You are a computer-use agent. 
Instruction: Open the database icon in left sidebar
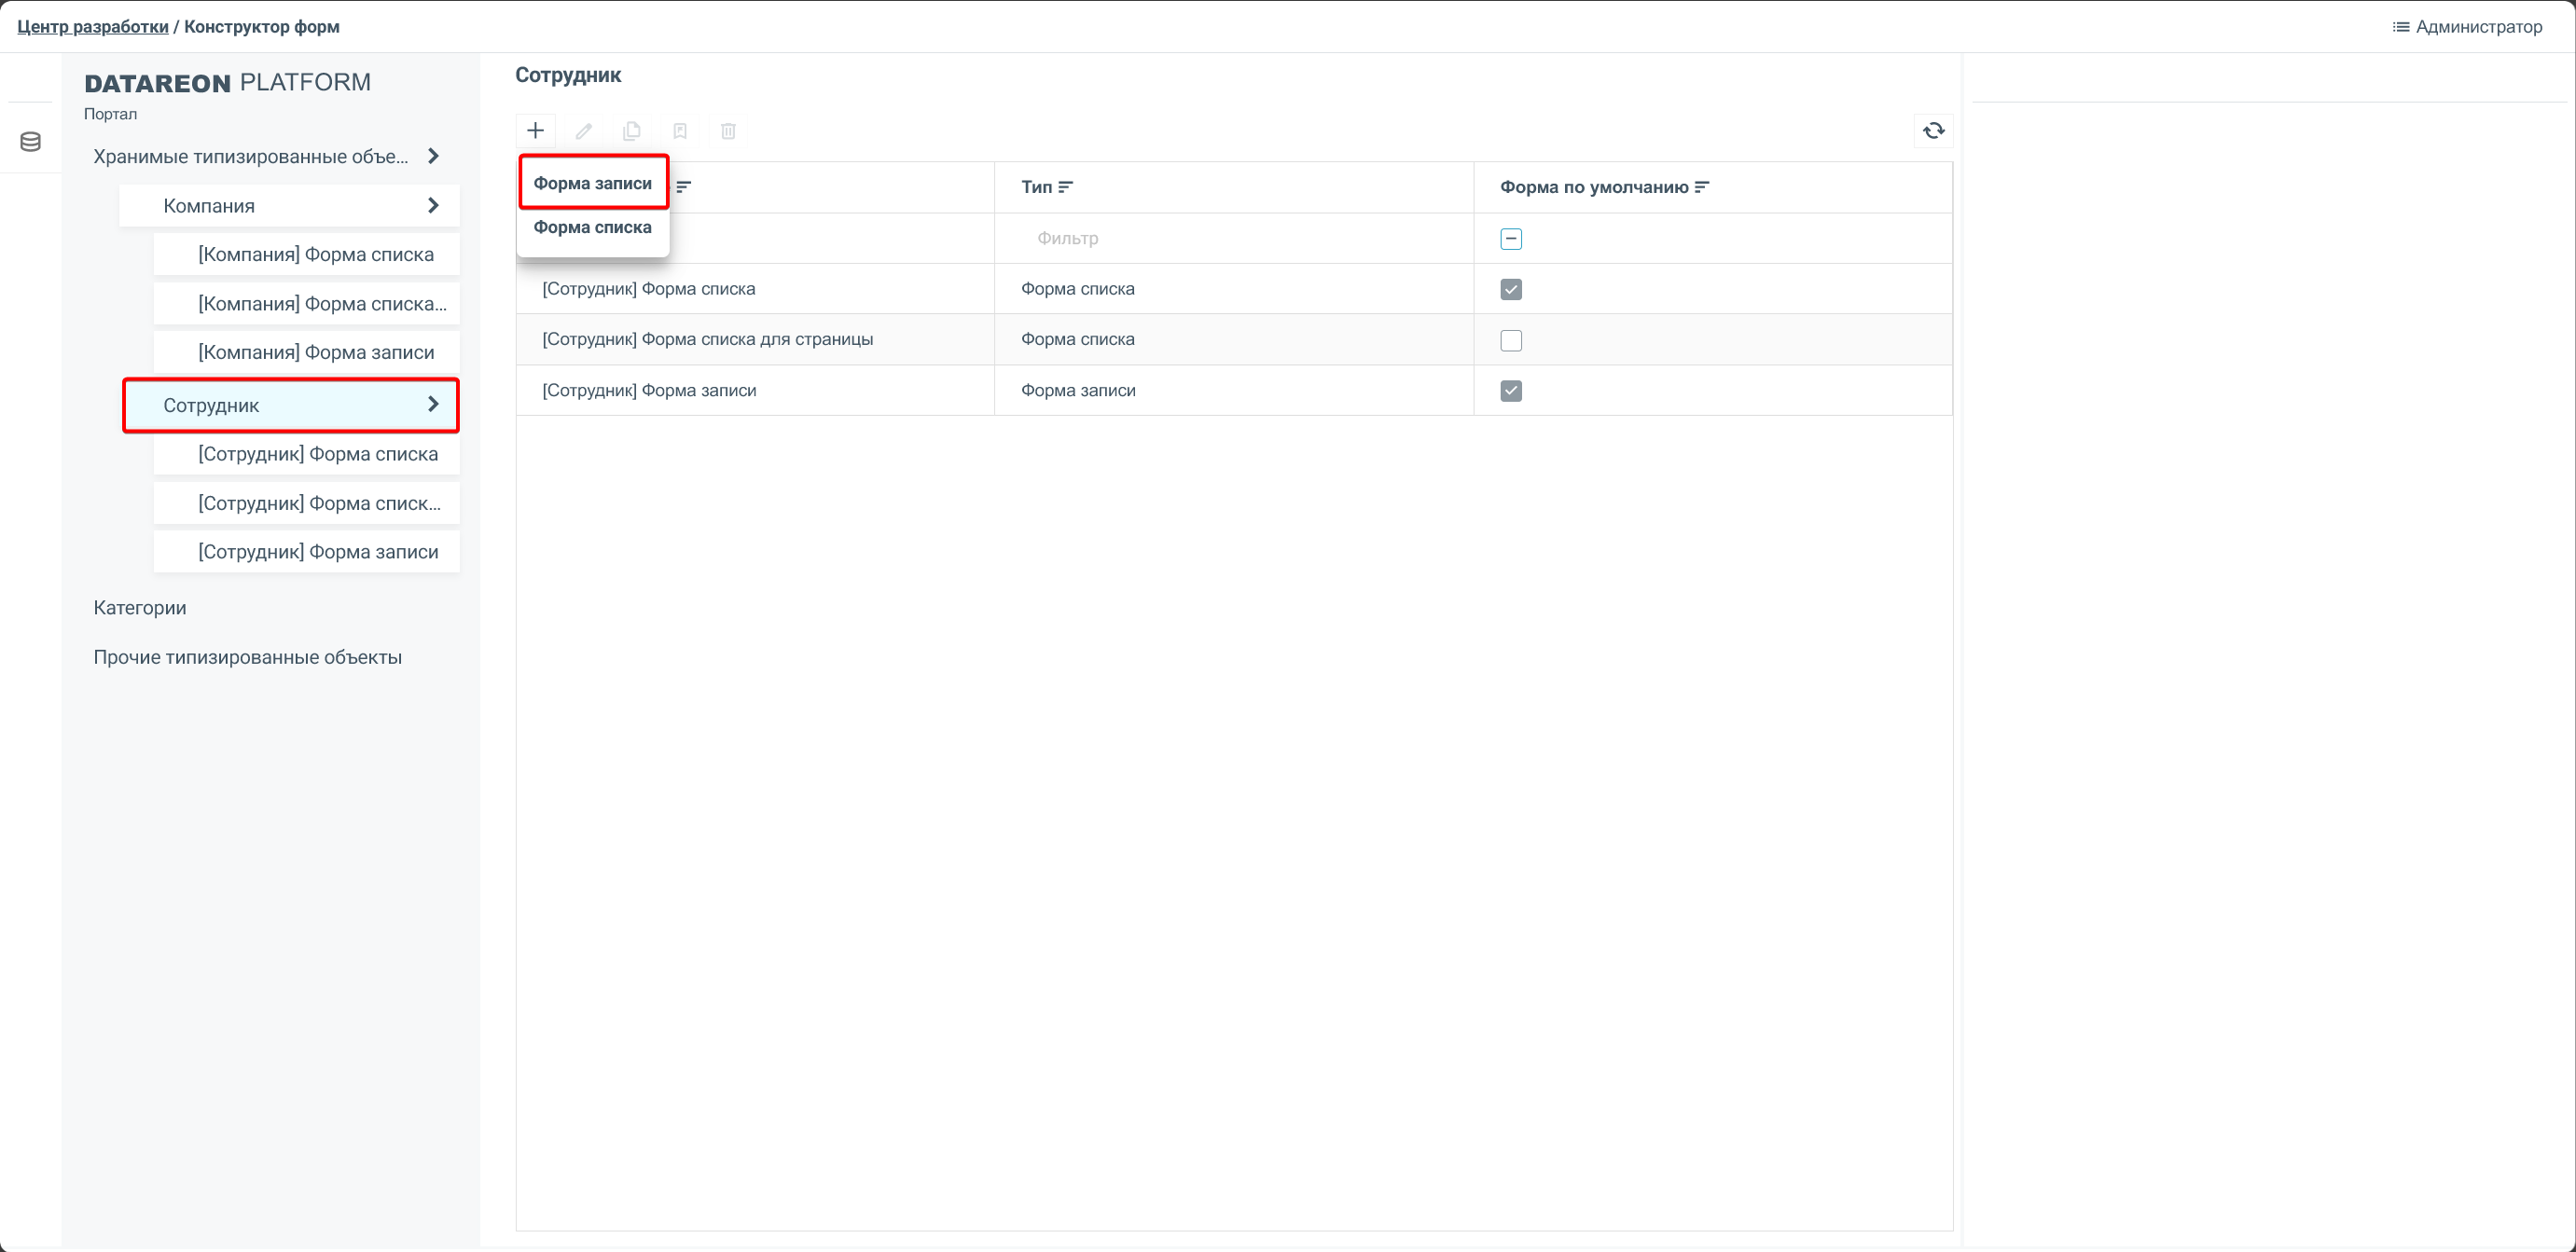point(30,142)
